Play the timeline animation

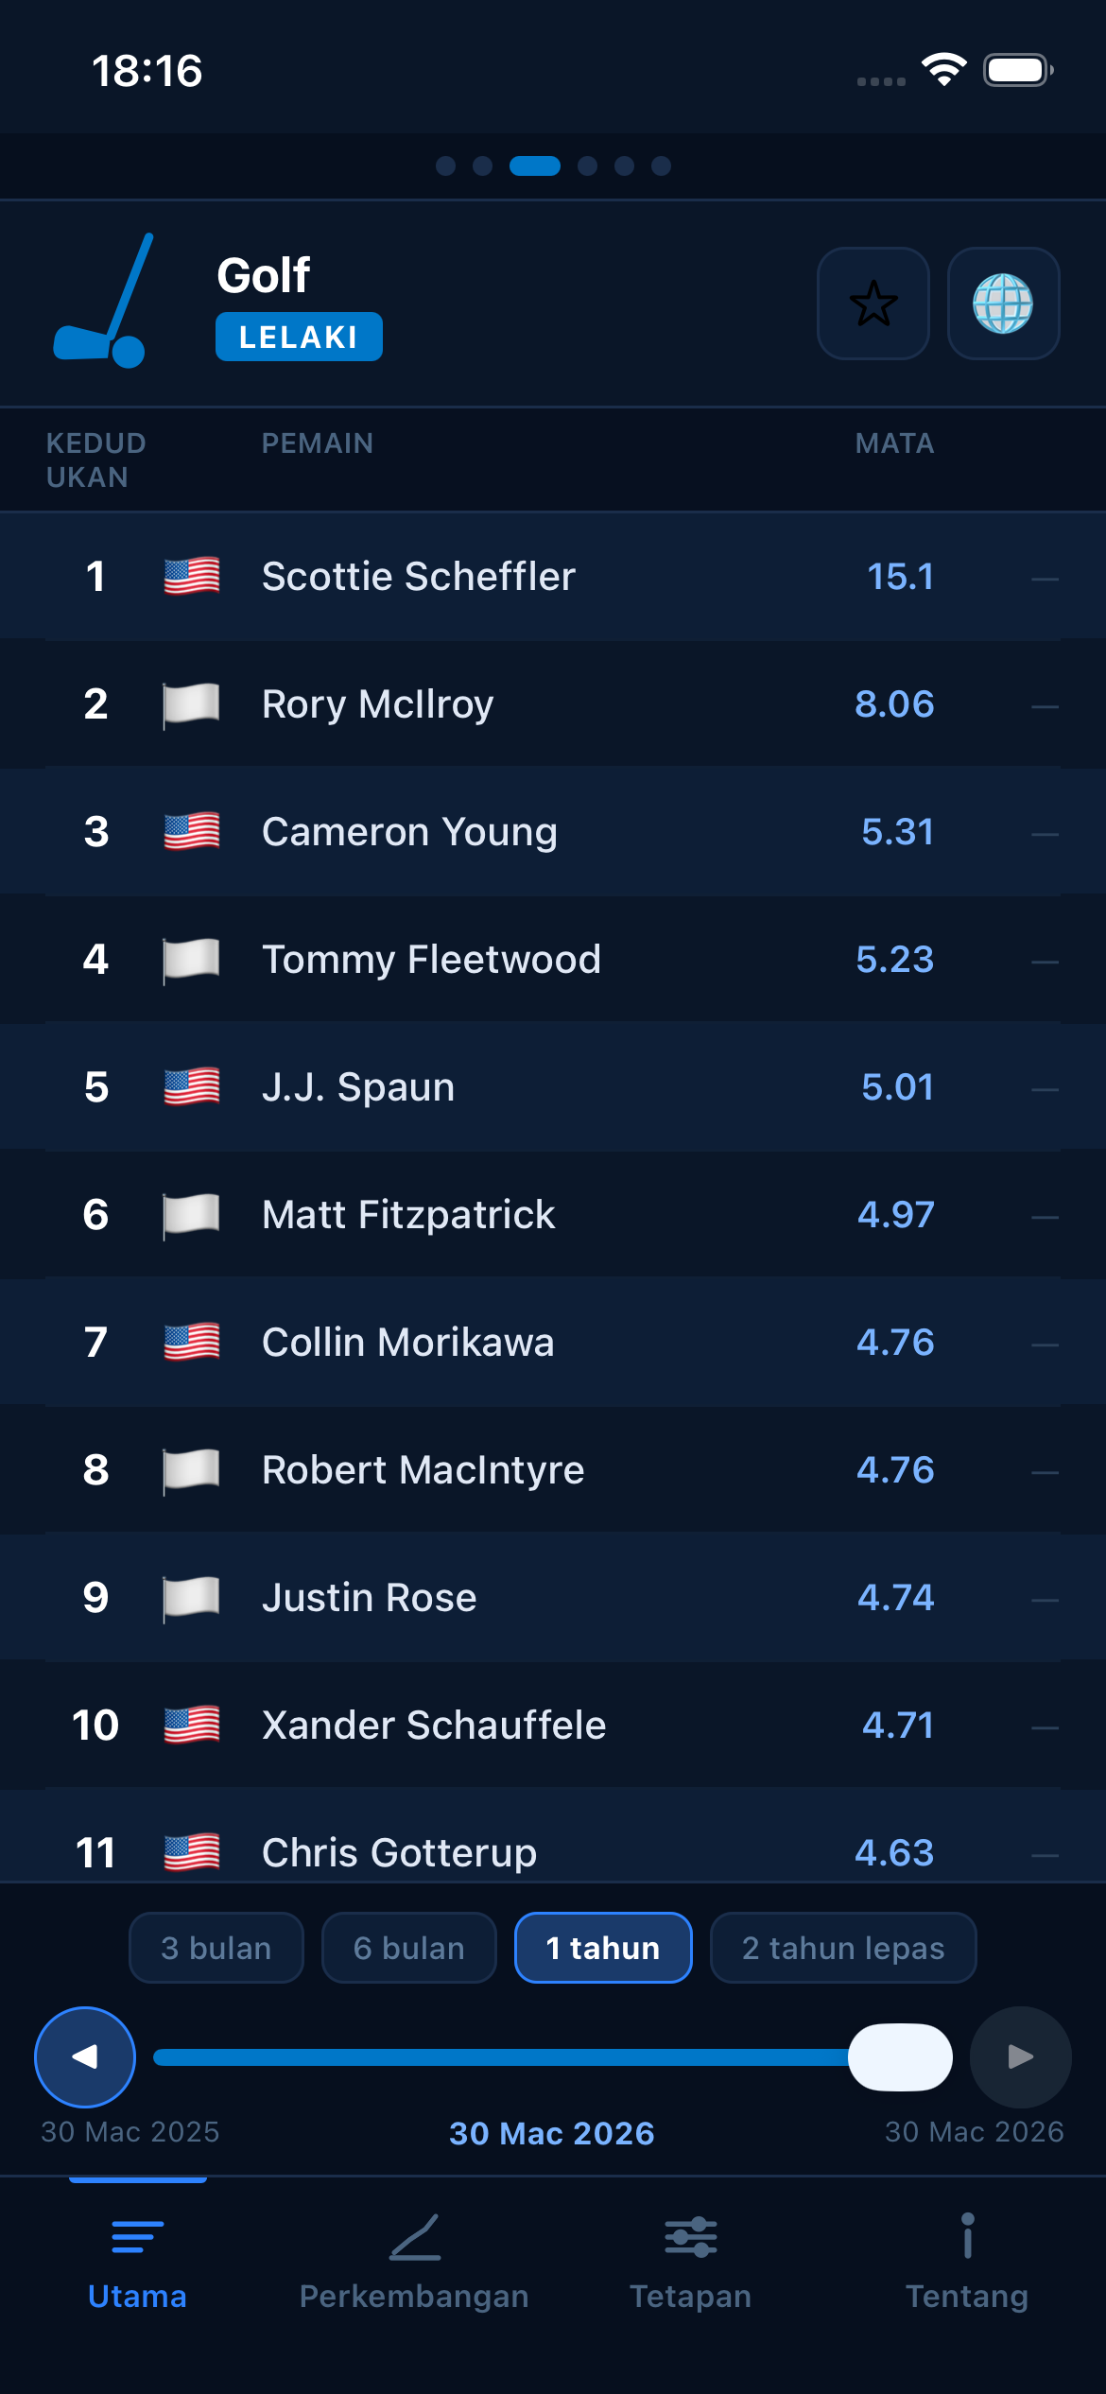coord(1019,2056)
